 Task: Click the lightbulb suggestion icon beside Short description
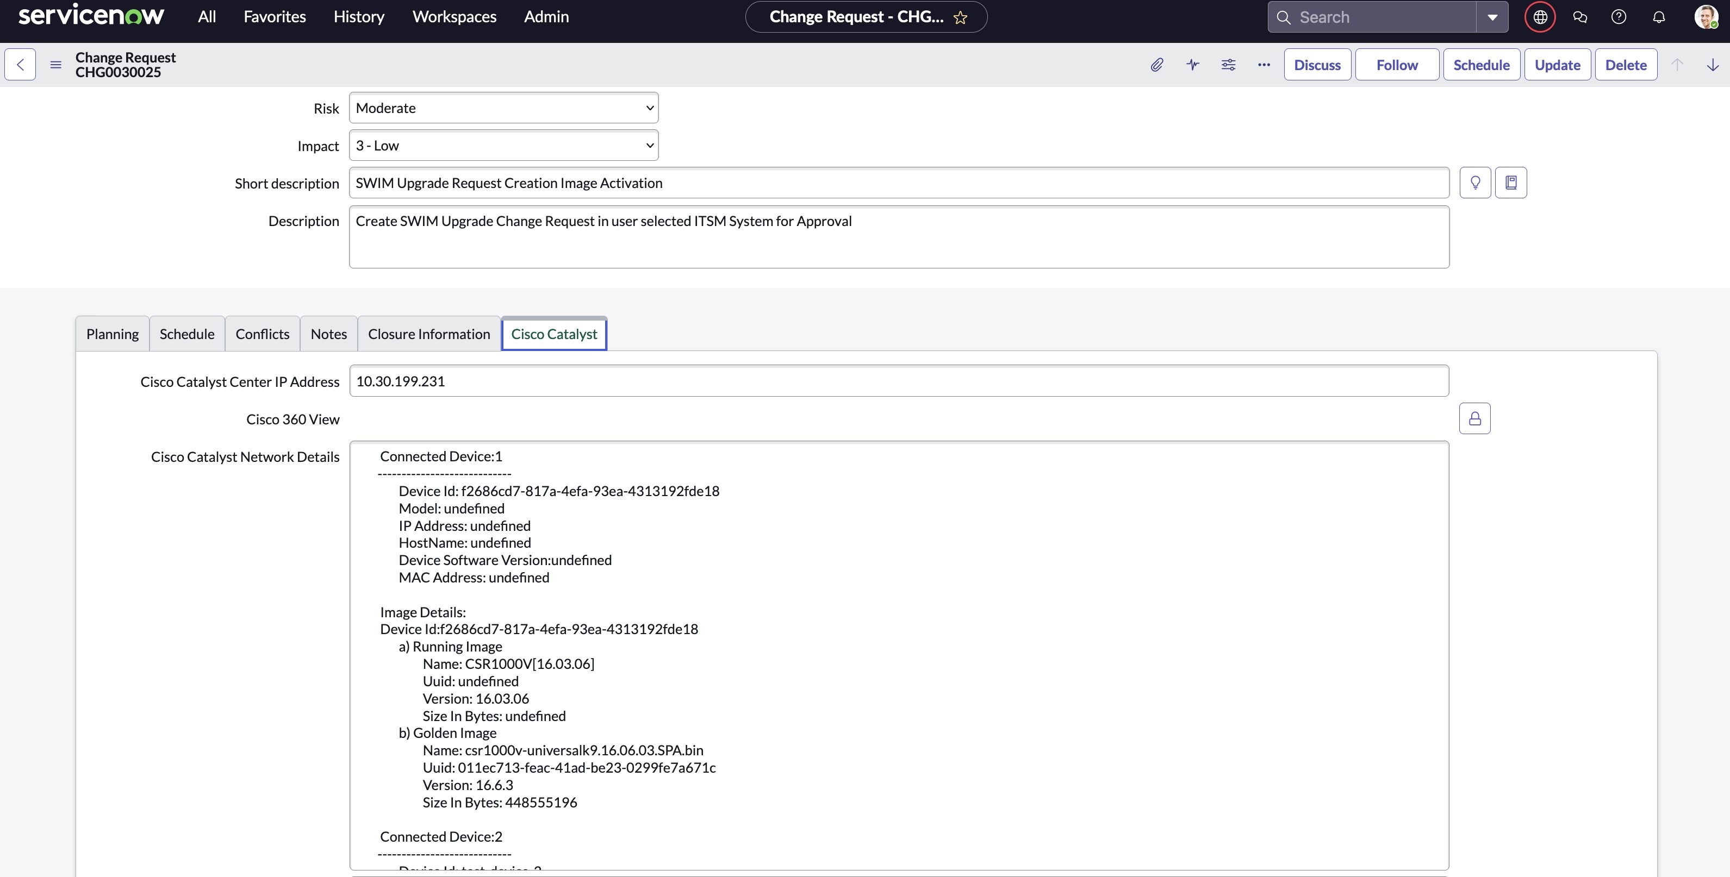[1475, 182]
